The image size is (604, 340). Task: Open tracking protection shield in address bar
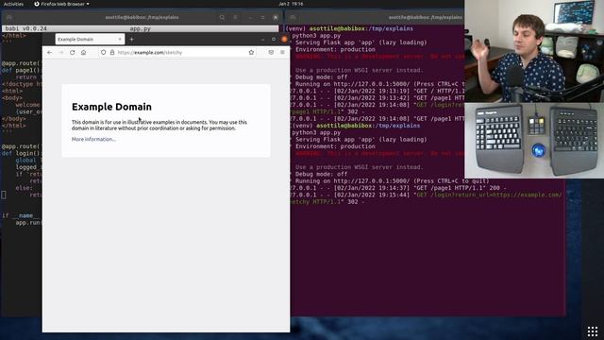tap(103, 53)
